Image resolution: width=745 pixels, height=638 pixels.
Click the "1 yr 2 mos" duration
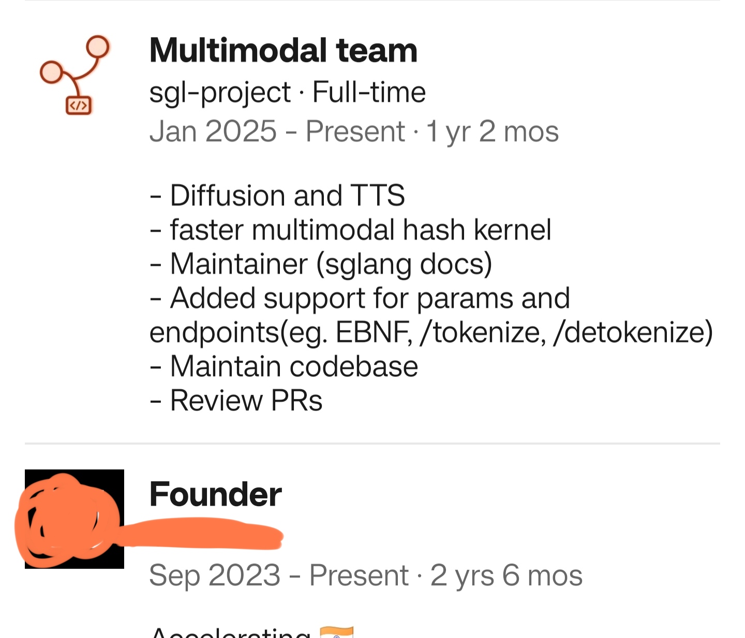492,131
